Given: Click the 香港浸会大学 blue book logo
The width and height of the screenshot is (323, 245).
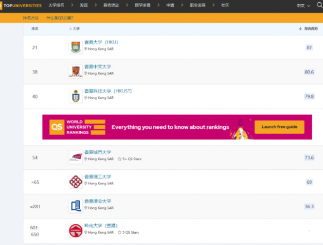Looking at the screenshot, I should coord(76,206).
